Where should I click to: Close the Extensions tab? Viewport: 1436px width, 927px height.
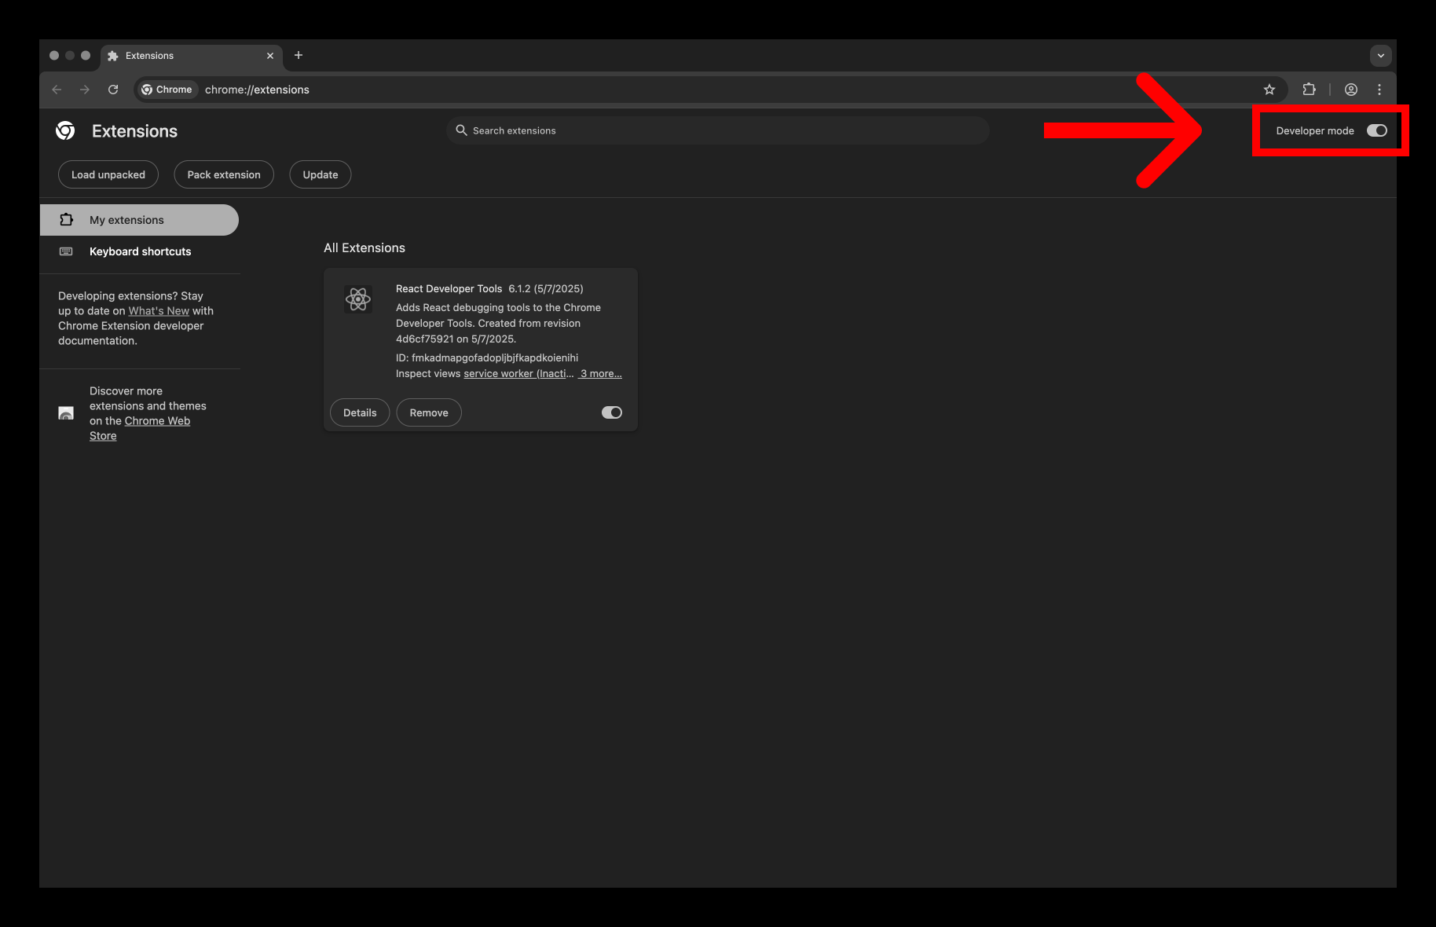tap(270, 56)
